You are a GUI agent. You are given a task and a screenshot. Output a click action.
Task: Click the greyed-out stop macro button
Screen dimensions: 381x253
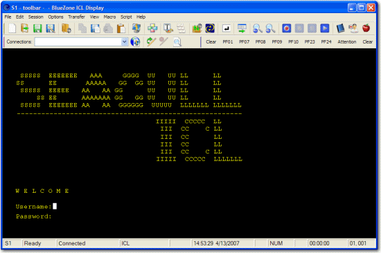click(299, 28)
